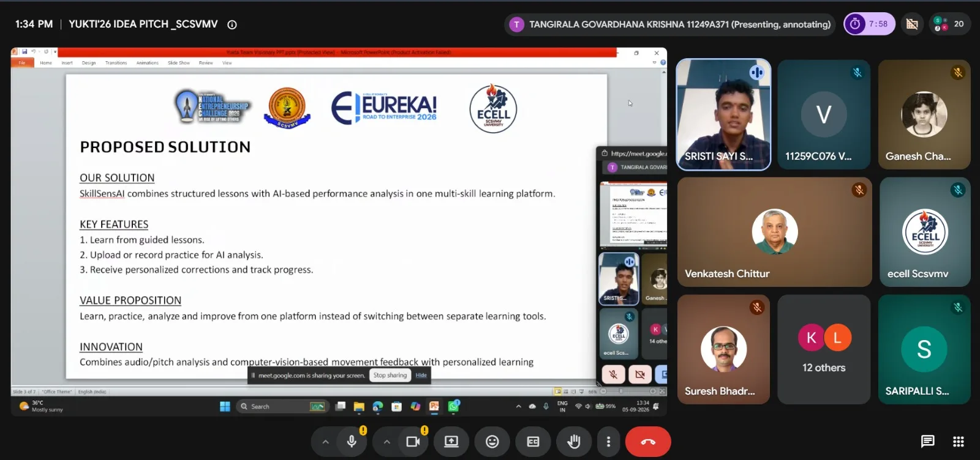This screenshot has width=980, height=460.
Task: Open PowerPoint Help question-mark icon
Action: click(x=663, y=62)
